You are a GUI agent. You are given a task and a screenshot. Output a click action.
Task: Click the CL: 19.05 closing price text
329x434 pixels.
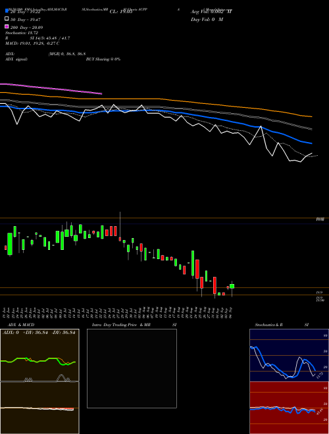click(x=121, y=12)
